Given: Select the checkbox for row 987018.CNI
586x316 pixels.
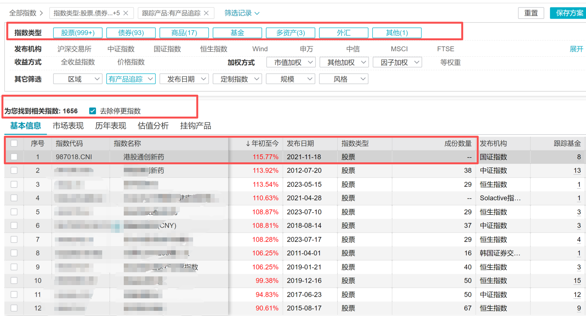Looking at the screenshot, I should (x=14, y=157).
